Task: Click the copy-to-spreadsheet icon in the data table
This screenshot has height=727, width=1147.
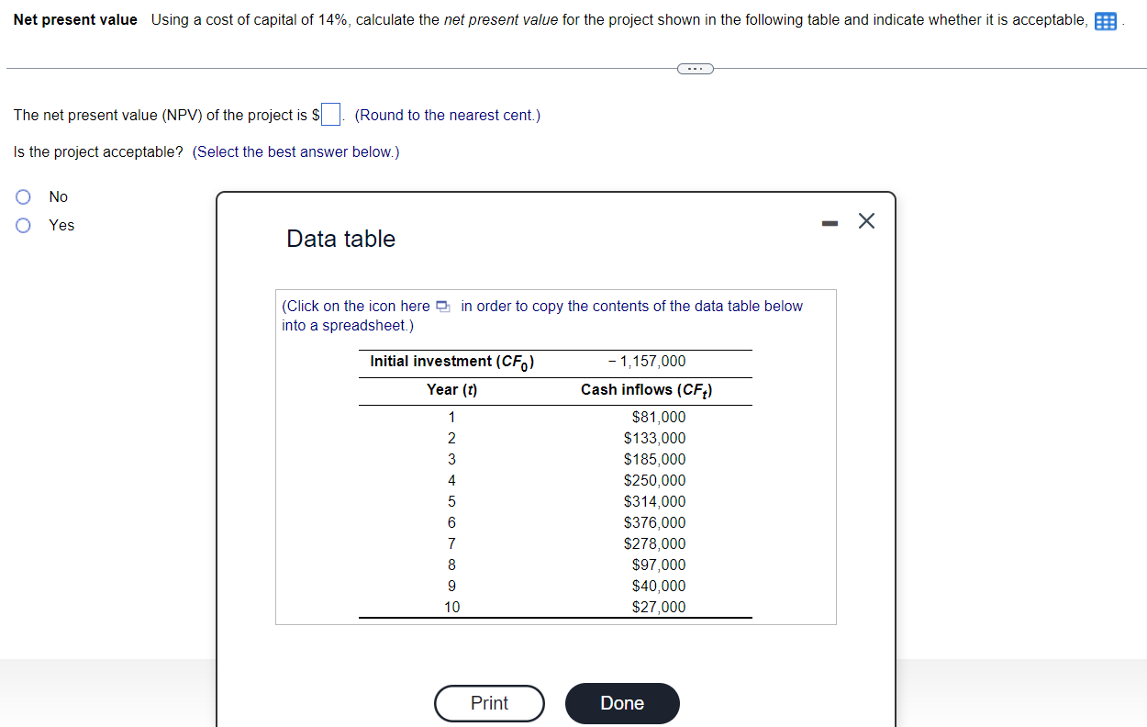Action: tap(442, 307)
